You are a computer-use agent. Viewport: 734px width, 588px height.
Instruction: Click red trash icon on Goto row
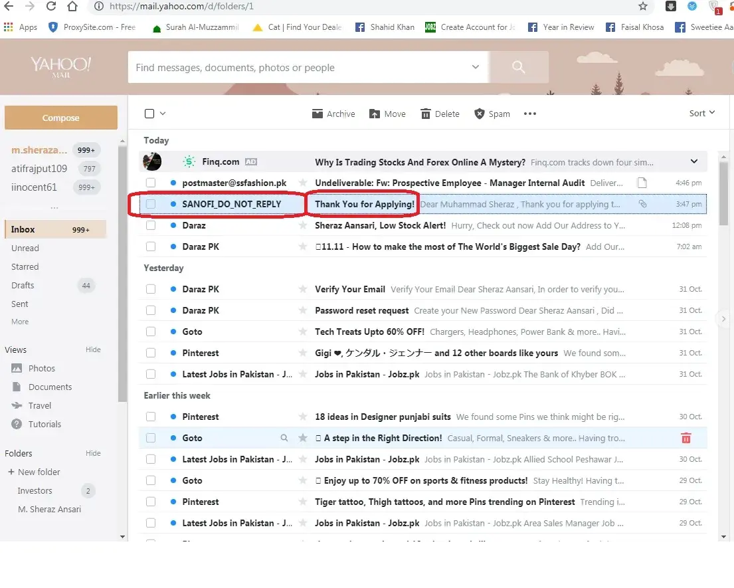[686, 438]
